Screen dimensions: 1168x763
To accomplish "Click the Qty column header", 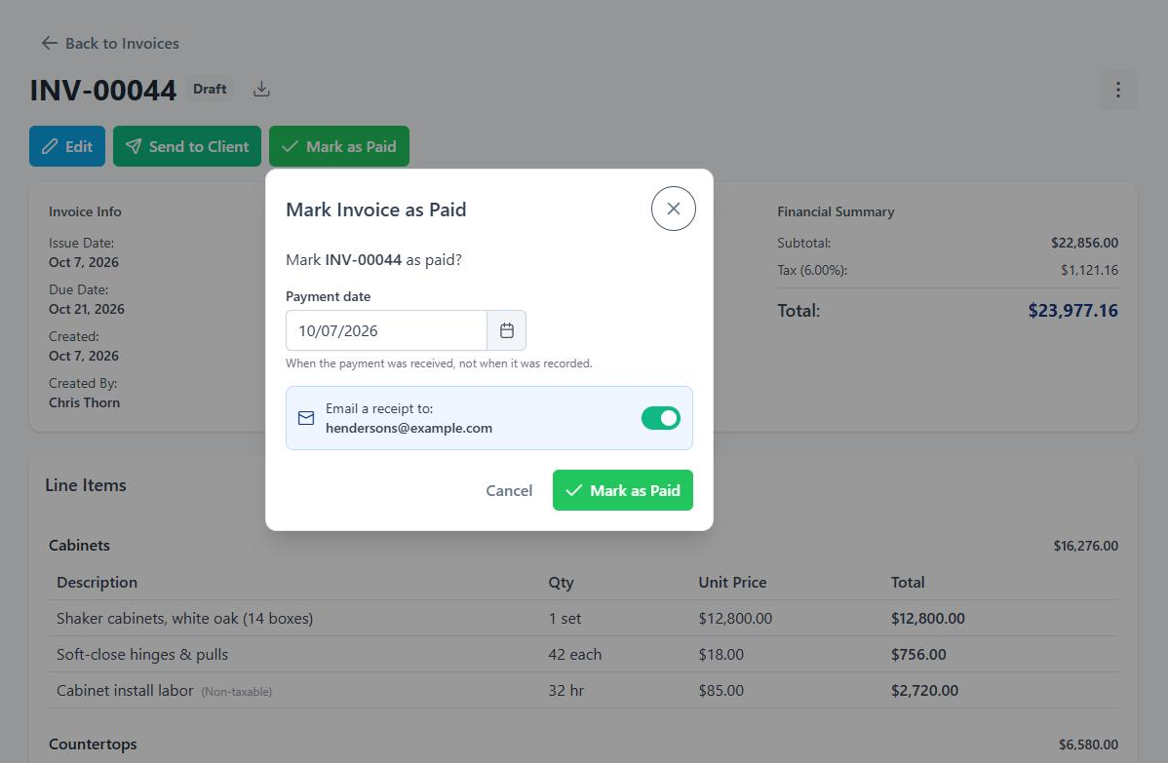I will point(561,583).
